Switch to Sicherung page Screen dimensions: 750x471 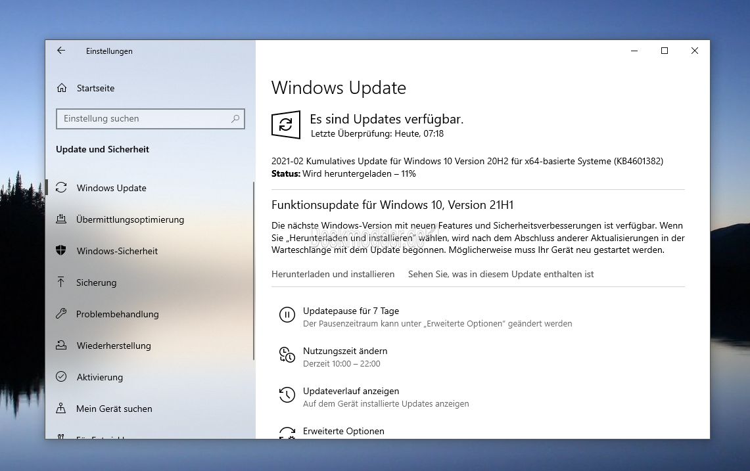pos(96,282)
